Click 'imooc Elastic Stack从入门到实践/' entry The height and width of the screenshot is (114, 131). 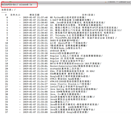[x=71, y=84]
